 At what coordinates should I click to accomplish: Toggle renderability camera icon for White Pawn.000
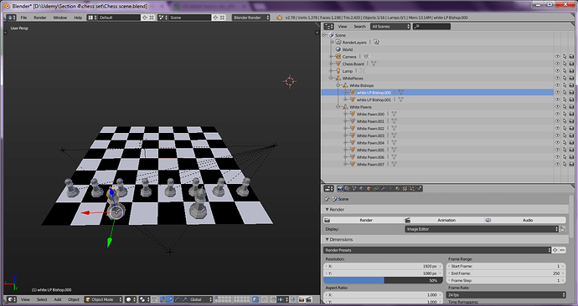571,114
